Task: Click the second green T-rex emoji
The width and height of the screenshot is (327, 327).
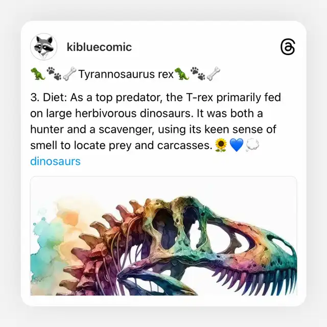Action: coord(181,74)
